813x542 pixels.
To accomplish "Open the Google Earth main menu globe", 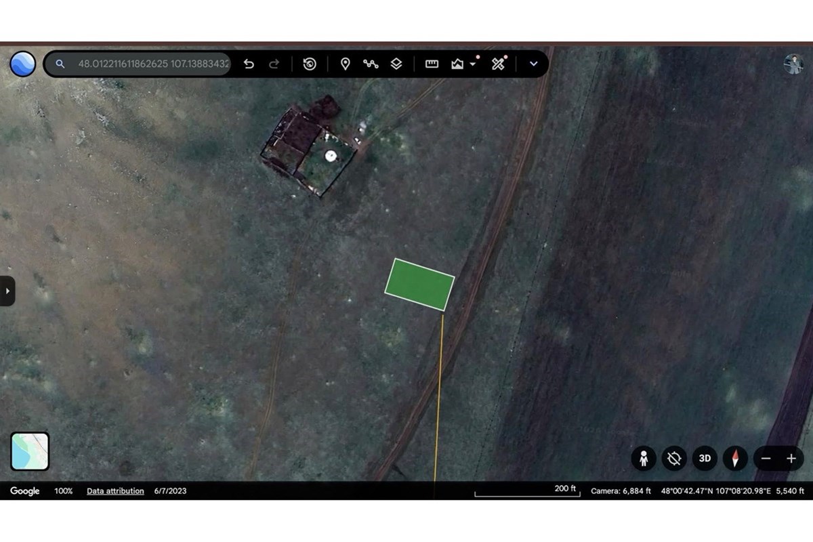I will click(x=22, y=64).
